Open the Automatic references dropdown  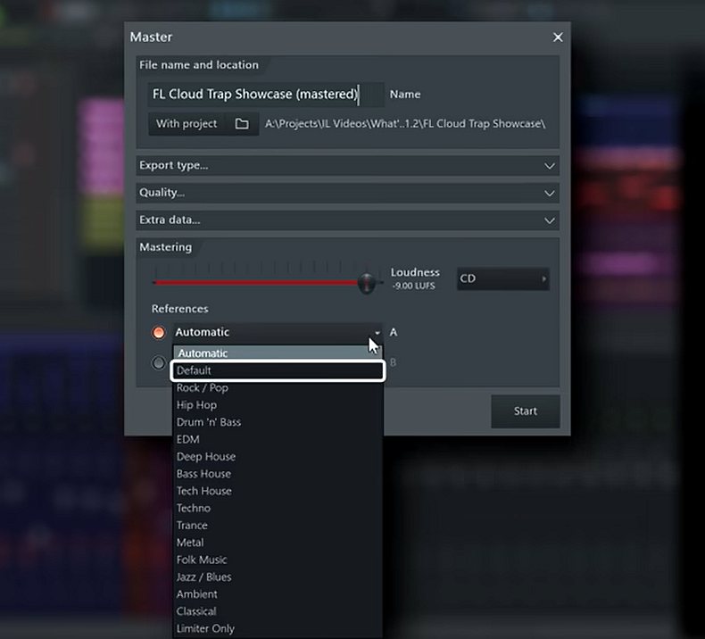tap(278, 332)
